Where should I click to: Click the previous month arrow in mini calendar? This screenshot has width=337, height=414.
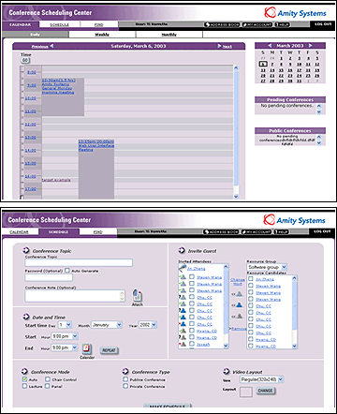click(x=270, y=46)
